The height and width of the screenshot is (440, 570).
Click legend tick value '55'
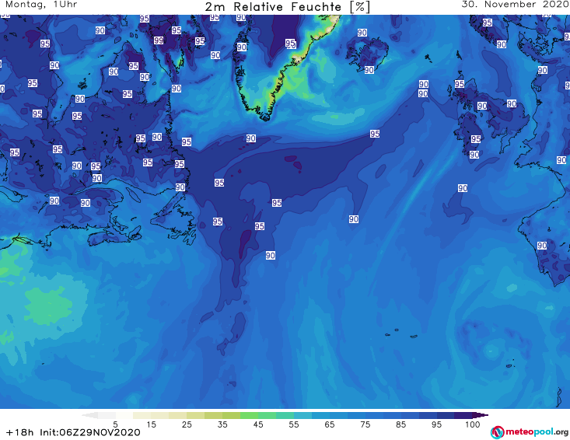pos(294,424)
